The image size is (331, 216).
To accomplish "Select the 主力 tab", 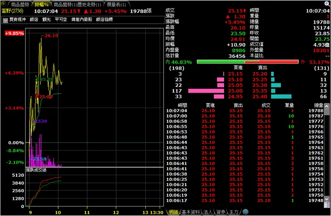I will tap(233, 212).
